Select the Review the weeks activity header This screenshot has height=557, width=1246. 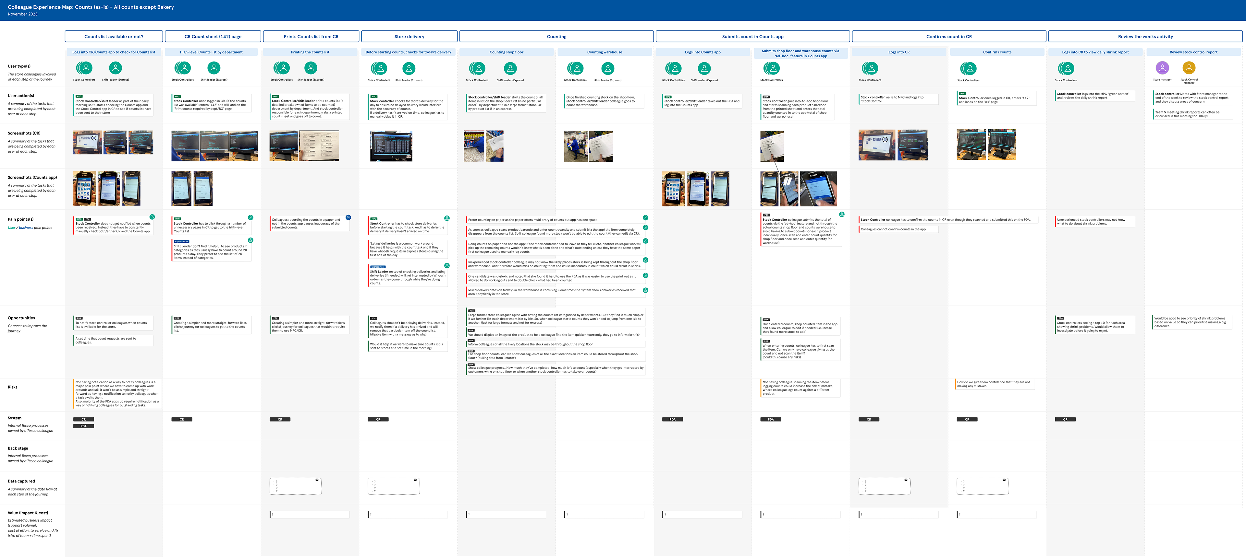tap(1145, 37)
